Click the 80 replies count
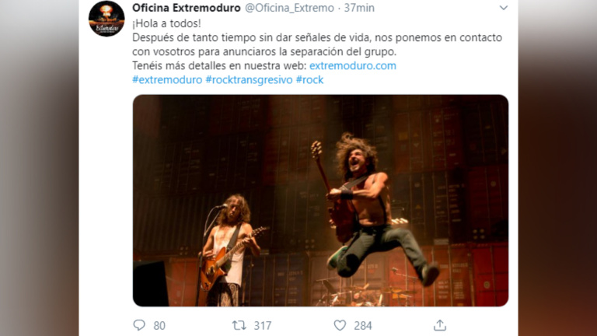The width and height of the screenshot is (597, 336). [x=159, y=326]
